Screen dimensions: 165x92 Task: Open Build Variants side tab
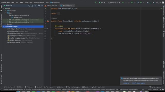(1, 79)
